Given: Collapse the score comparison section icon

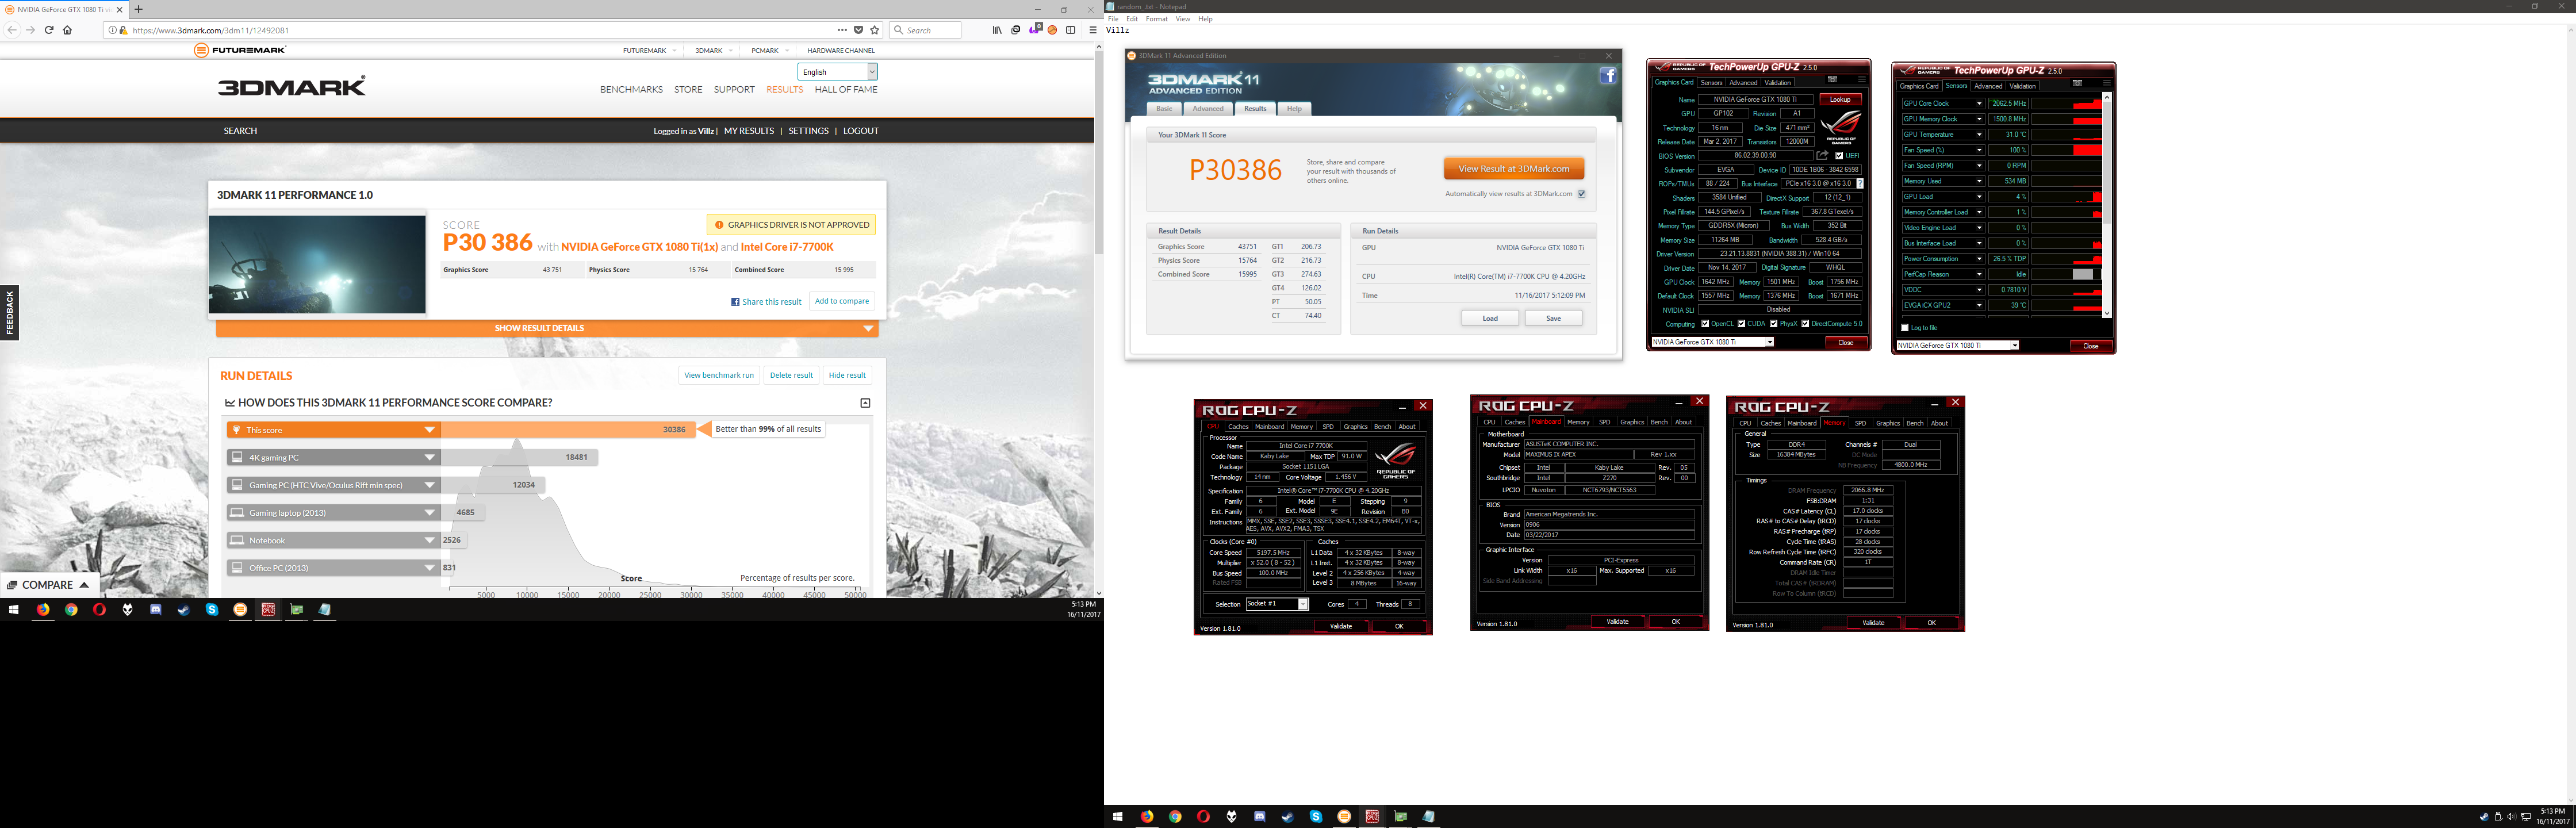Looking at the screenshot, I should tap(865, 403).
